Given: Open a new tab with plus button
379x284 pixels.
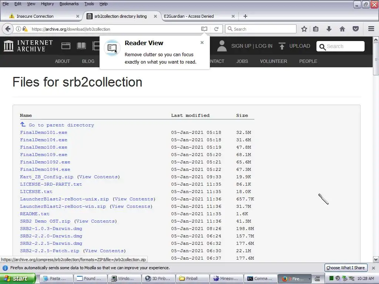Looking at the screenshot, I should coord(245,16).
